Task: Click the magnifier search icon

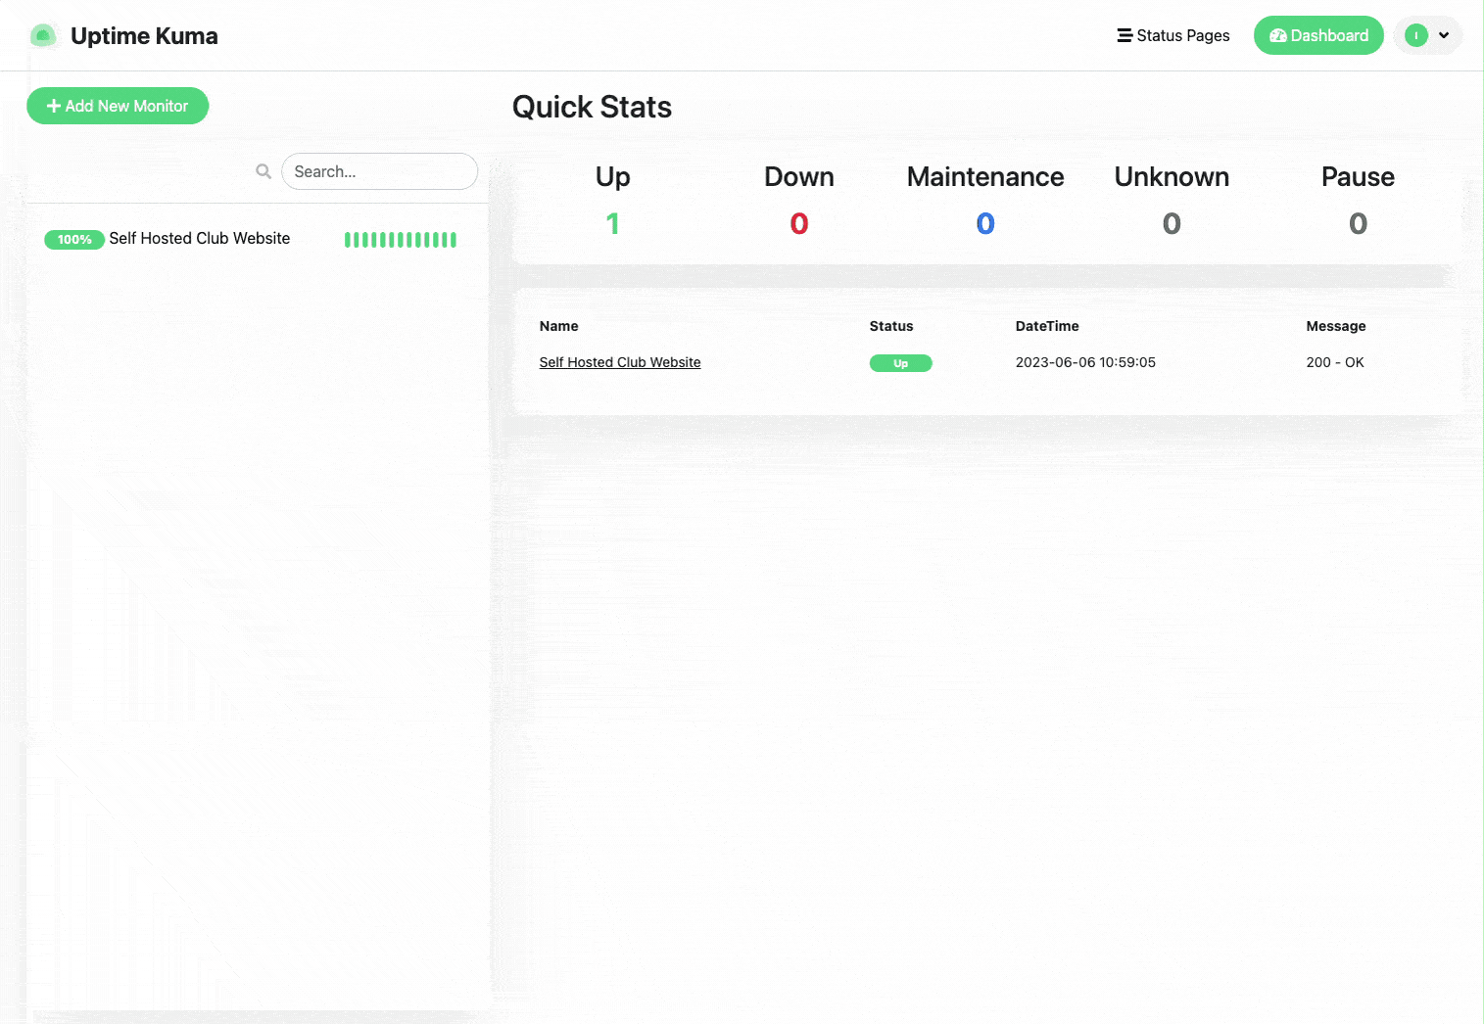Action: click(x=263, y=171)
